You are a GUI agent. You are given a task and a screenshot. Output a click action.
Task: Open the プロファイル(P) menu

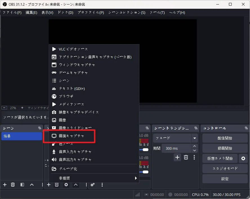[x=91, y=13]
